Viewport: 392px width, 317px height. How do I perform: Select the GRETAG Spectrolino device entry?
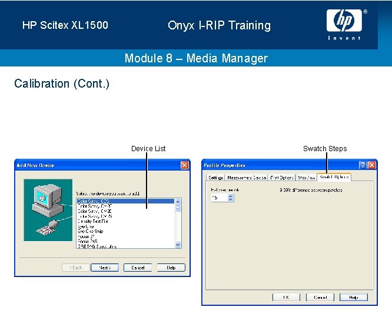125,246
